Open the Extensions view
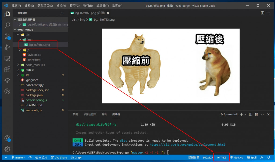Image resolution: width=275 pixels, height=162 pixels. point(7,69)
